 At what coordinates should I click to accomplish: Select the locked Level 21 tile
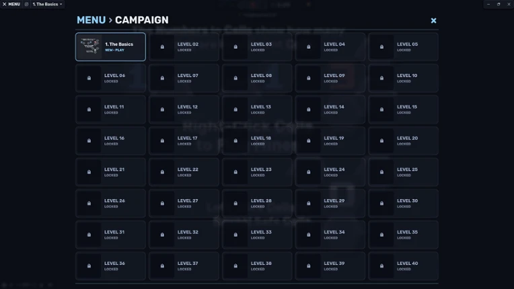point(110,172)
